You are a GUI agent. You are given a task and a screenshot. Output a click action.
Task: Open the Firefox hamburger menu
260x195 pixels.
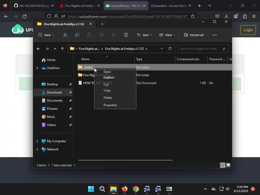(x=254, y=16)
